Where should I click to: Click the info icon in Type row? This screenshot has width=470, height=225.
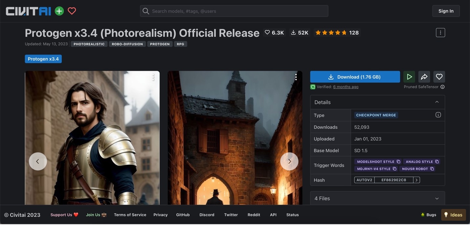point(438,115)
